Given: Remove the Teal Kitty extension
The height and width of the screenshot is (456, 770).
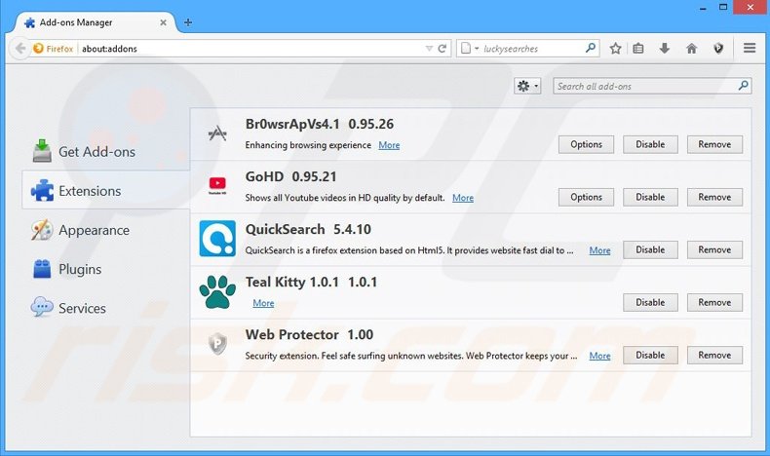Looking at the screenshot, I should (714, 302).
